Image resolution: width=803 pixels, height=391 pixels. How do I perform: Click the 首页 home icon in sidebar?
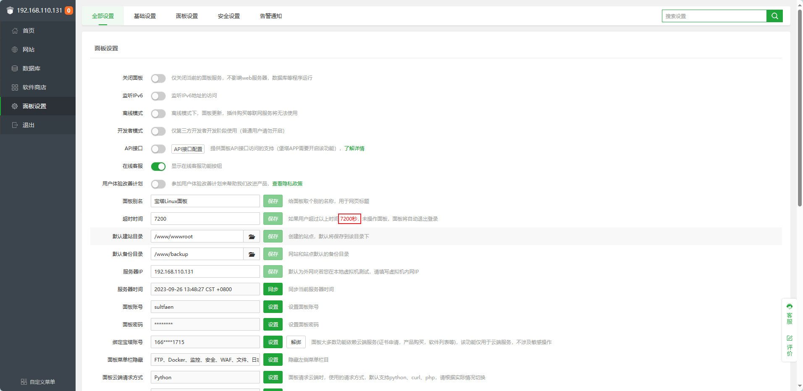point(15,31)
